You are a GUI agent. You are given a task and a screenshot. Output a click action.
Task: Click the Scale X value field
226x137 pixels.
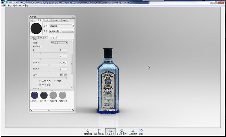pyautogui.click(x=63, y=50)
